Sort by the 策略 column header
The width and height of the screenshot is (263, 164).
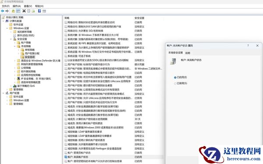tap(67, 18)
